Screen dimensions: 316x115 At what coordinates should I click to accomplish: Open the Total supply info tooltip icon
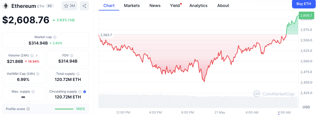coord(78,74)
